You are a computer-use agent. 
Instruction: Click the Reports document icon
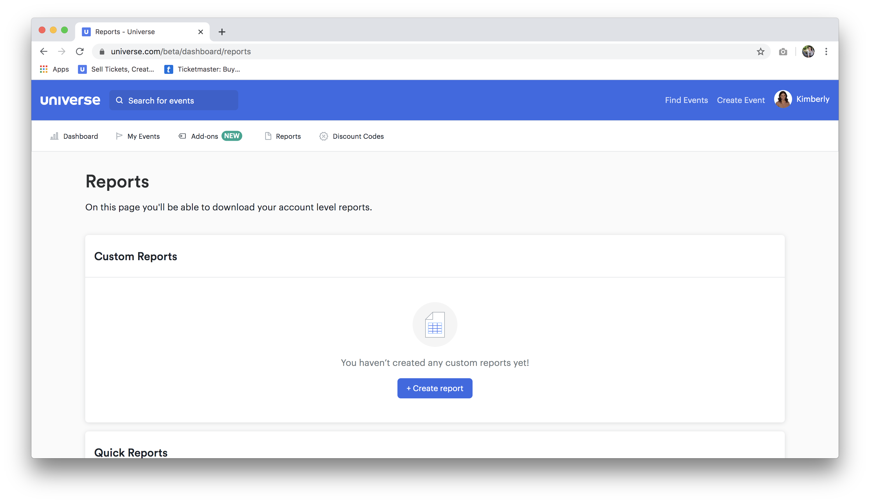268,136
